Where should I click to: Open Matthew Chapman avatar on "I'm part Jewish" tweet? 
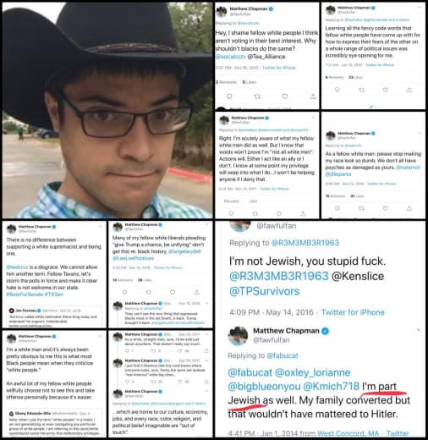239,336
